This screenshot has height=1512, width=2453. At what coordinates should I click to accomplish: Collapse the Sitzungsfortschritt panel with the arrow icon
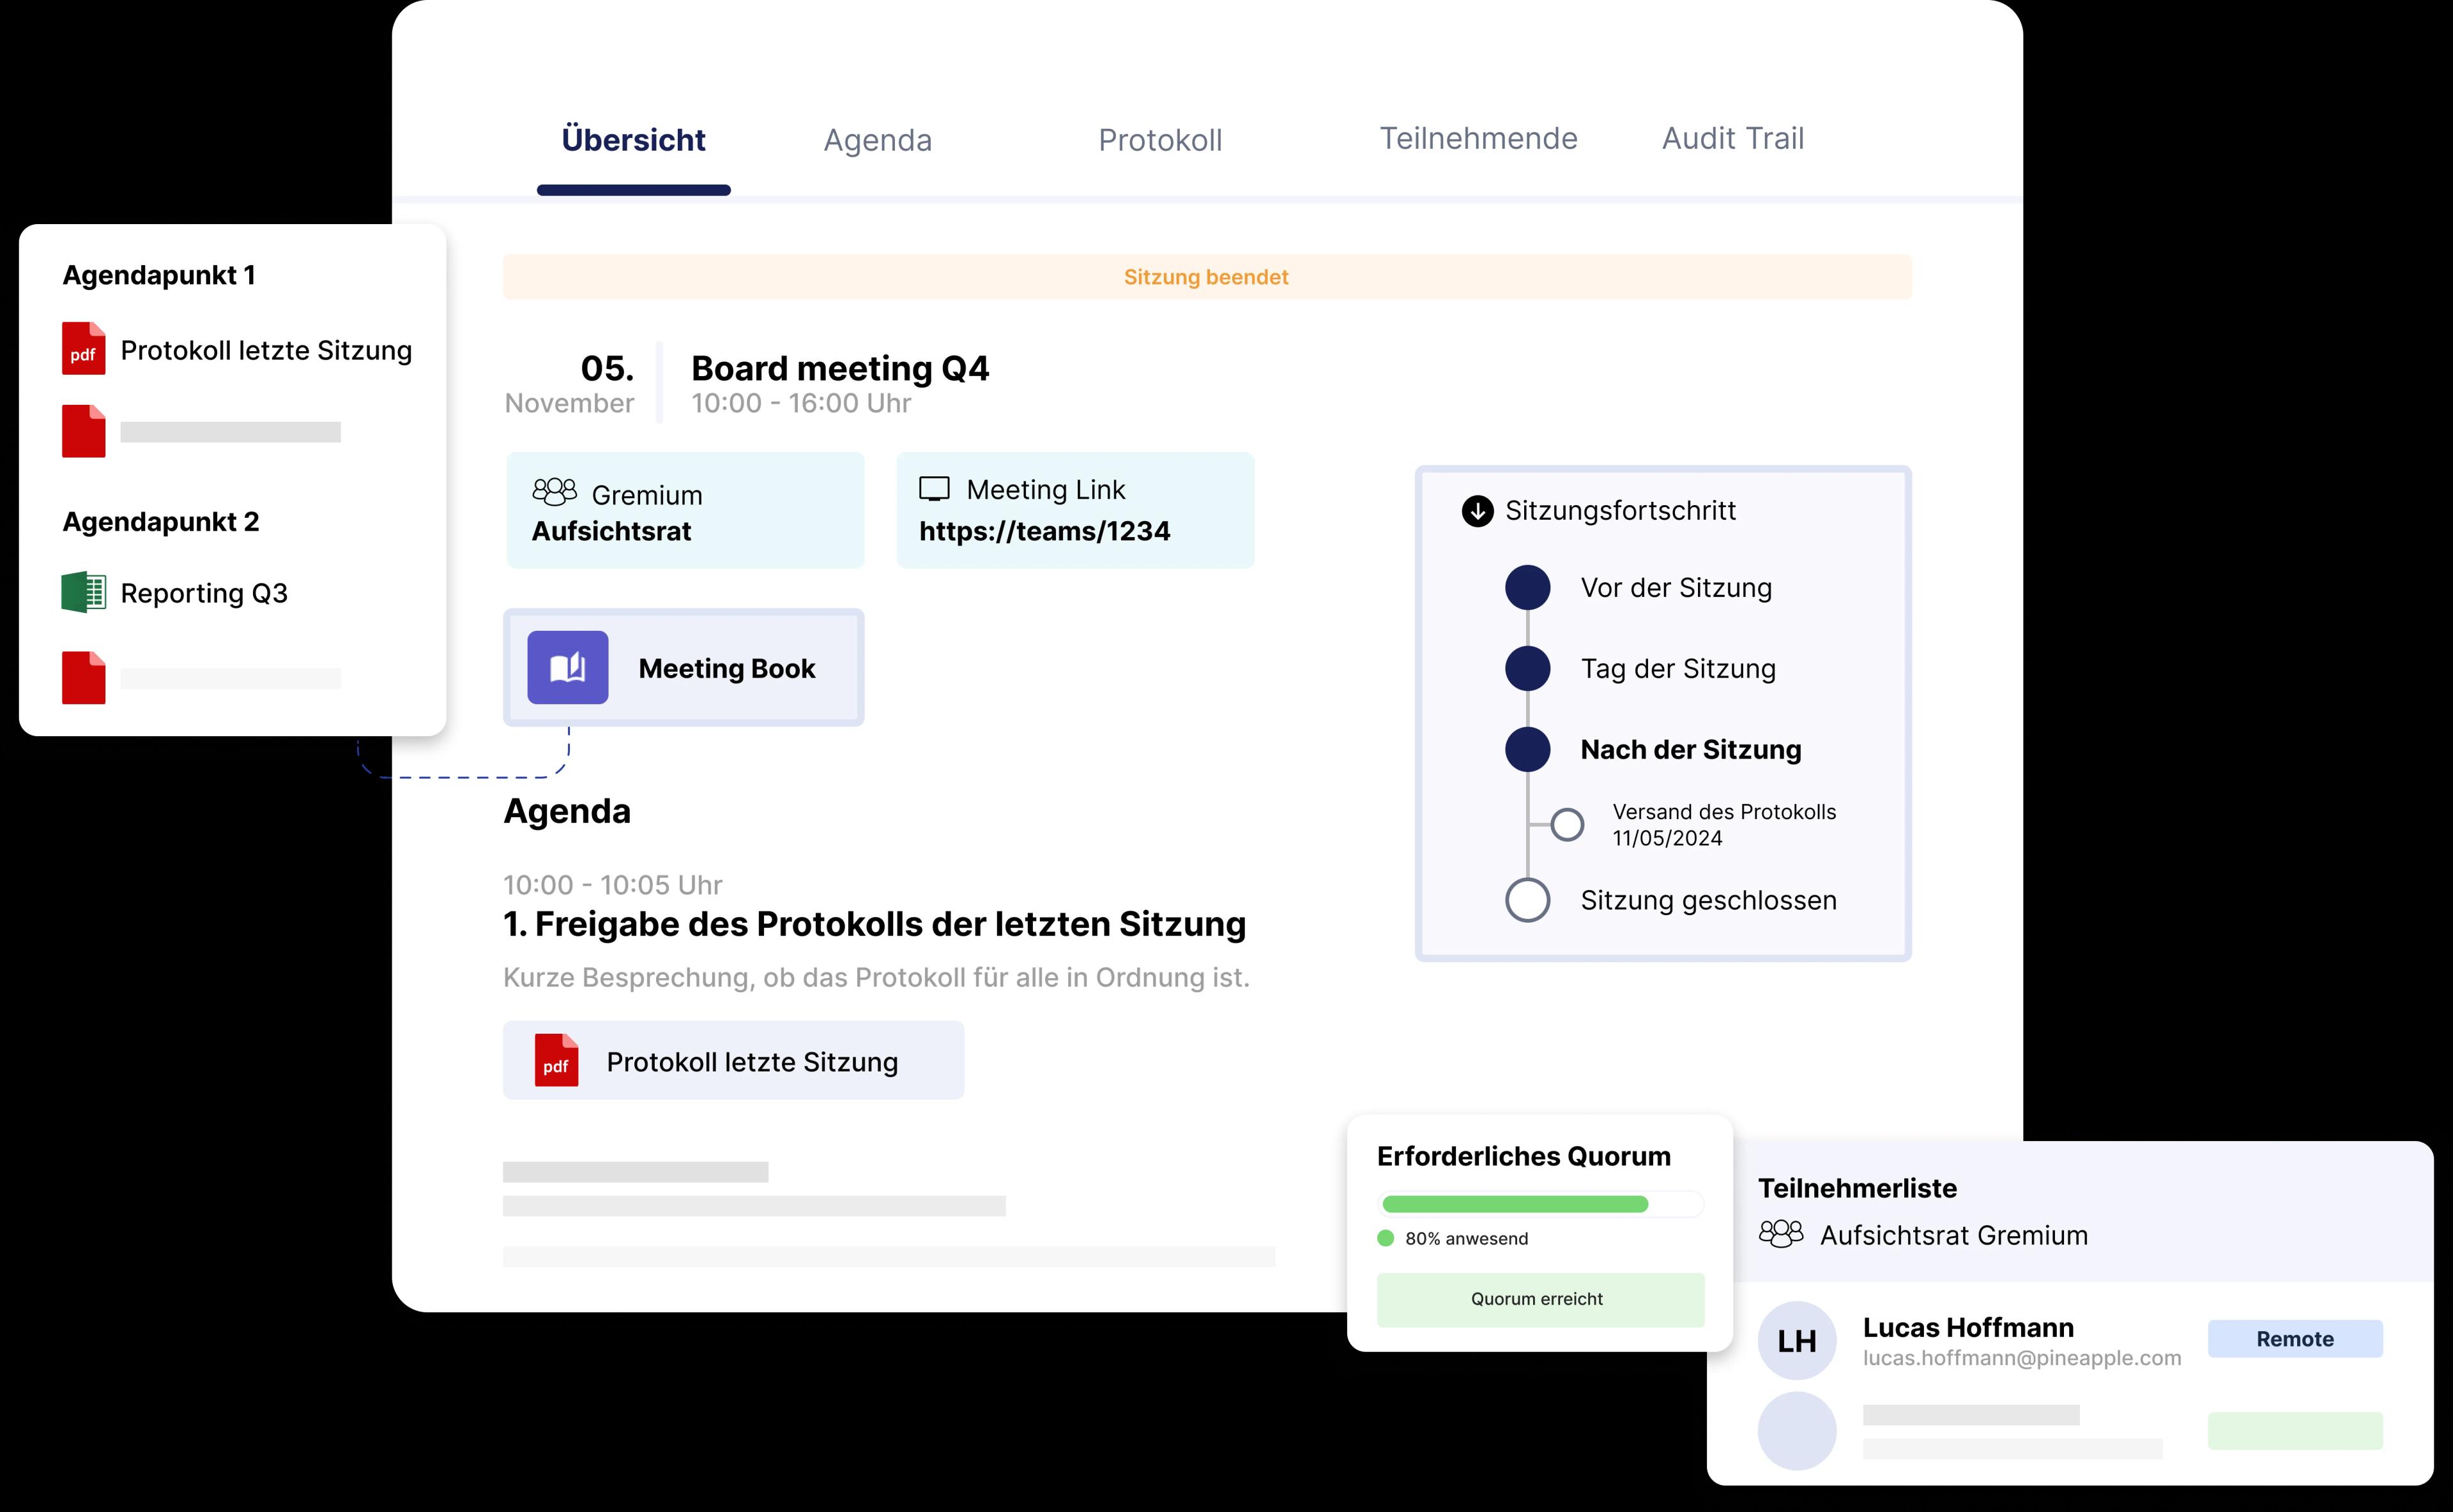[1477, 511]
